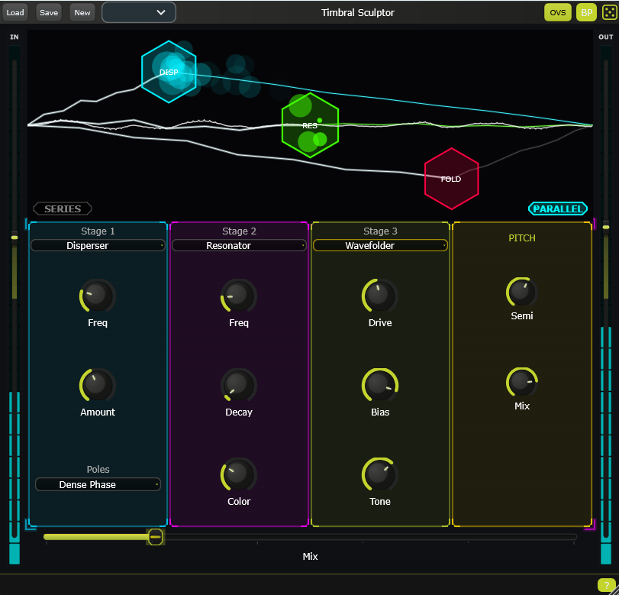Click the Mix slider handle
This screenshot has height=595, width=619.
155,537
